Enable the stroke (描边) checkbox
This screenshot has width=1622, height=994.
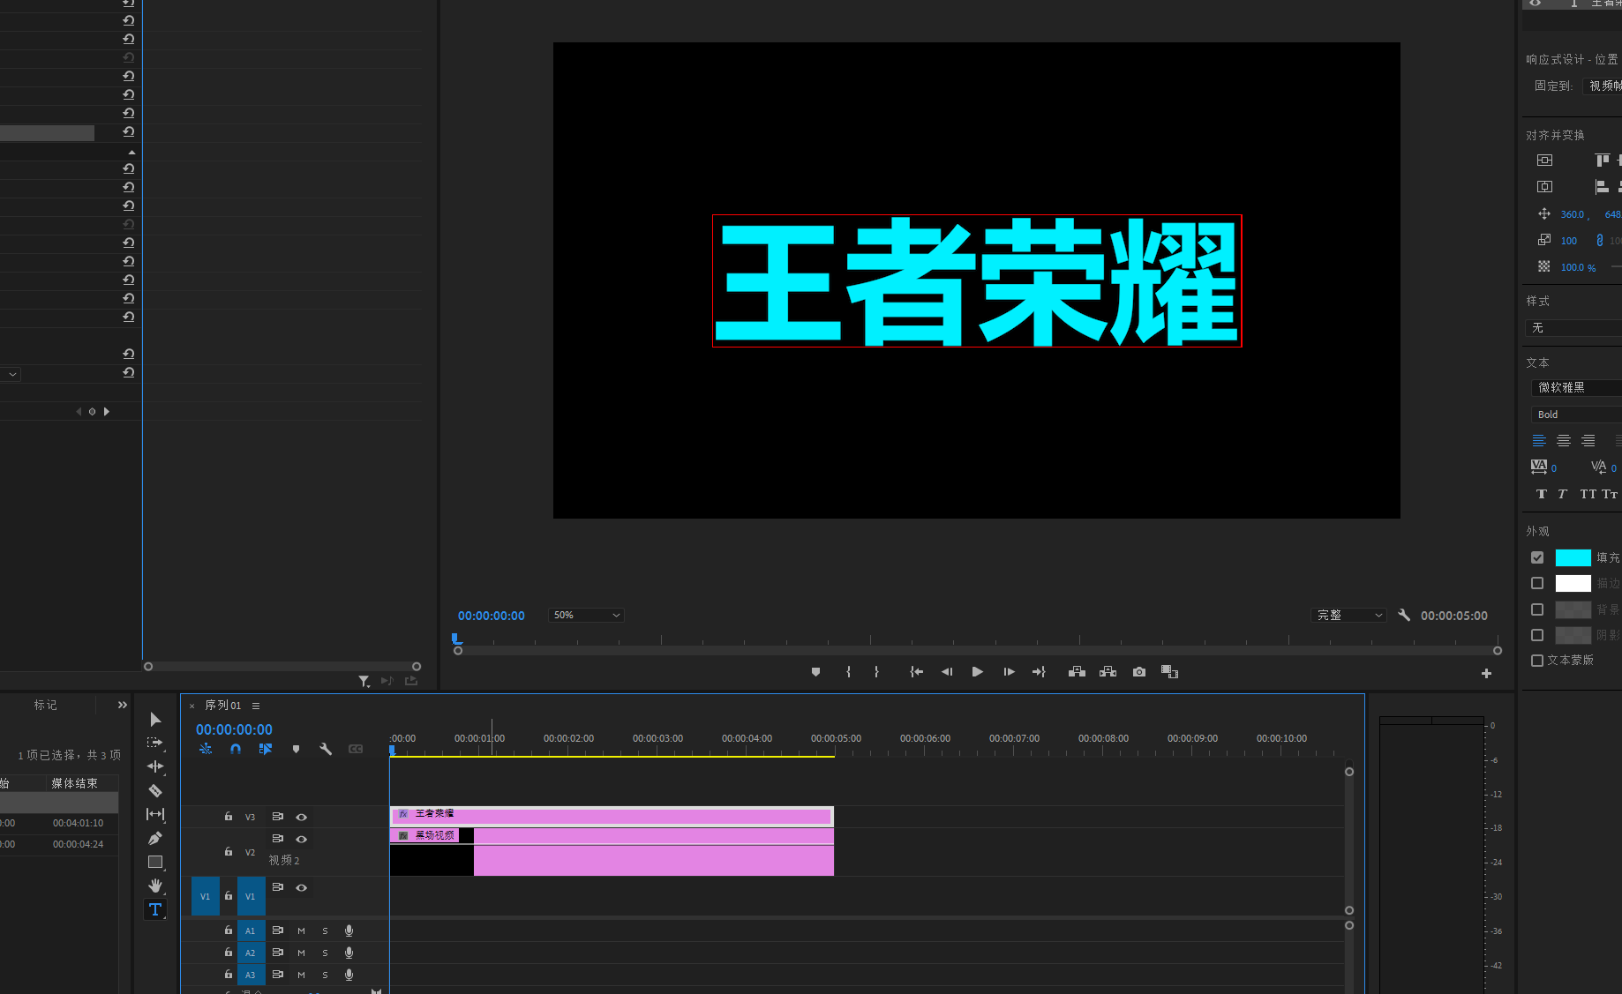[1537, 583]
